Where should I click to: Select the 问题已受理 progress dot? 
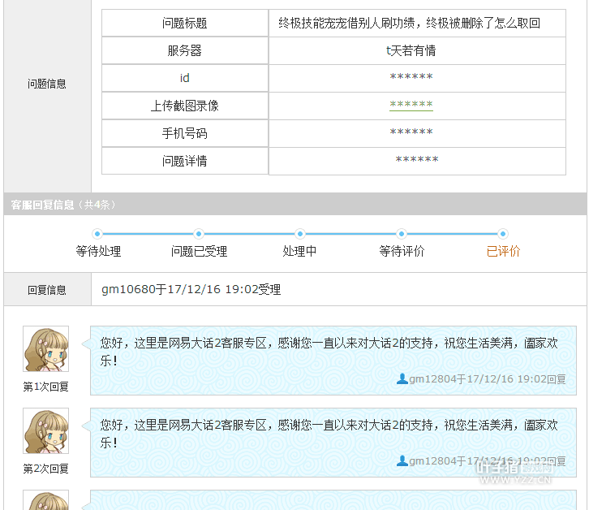199,234
